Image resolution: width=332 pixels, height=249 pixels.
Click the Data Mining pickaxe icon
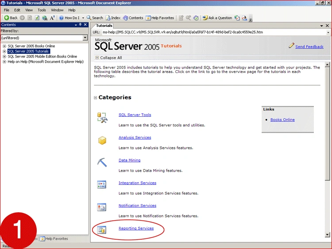[102, 162]
